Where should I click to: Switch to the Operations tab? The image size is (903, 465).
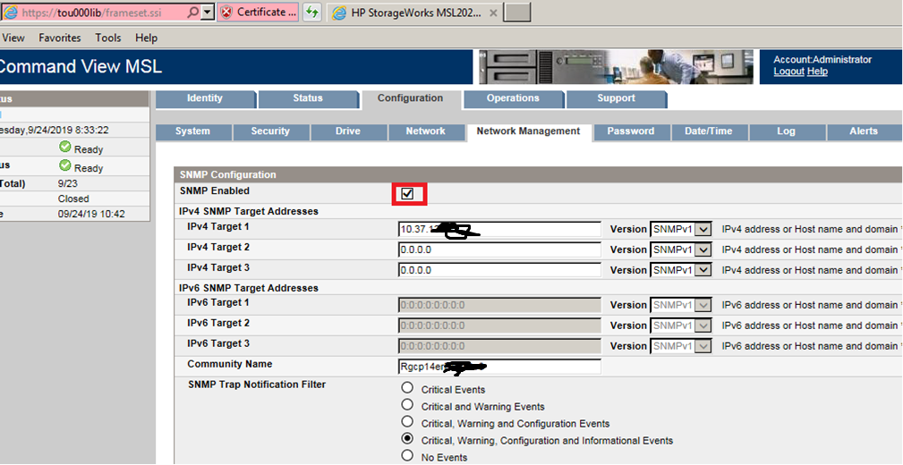[513, 98]
